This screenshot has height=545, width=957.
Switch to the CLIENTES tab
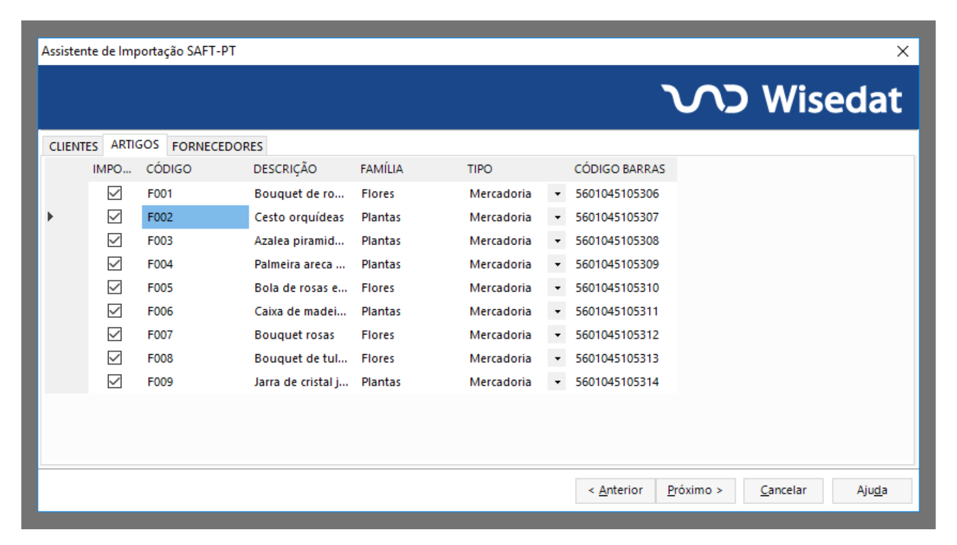coord(73,146)
